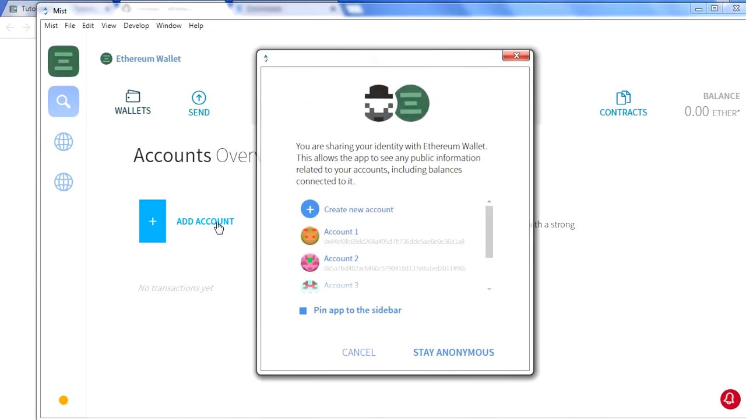Click the Account 1 address hash
The width and height of the screenshot is (746, 420).
click(x=394, y=242)
